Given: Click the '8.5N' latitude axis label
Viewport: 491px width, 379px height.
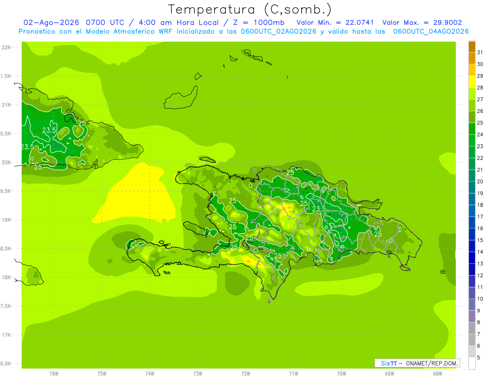Looking at the screenshot, I should pos(6,249).
